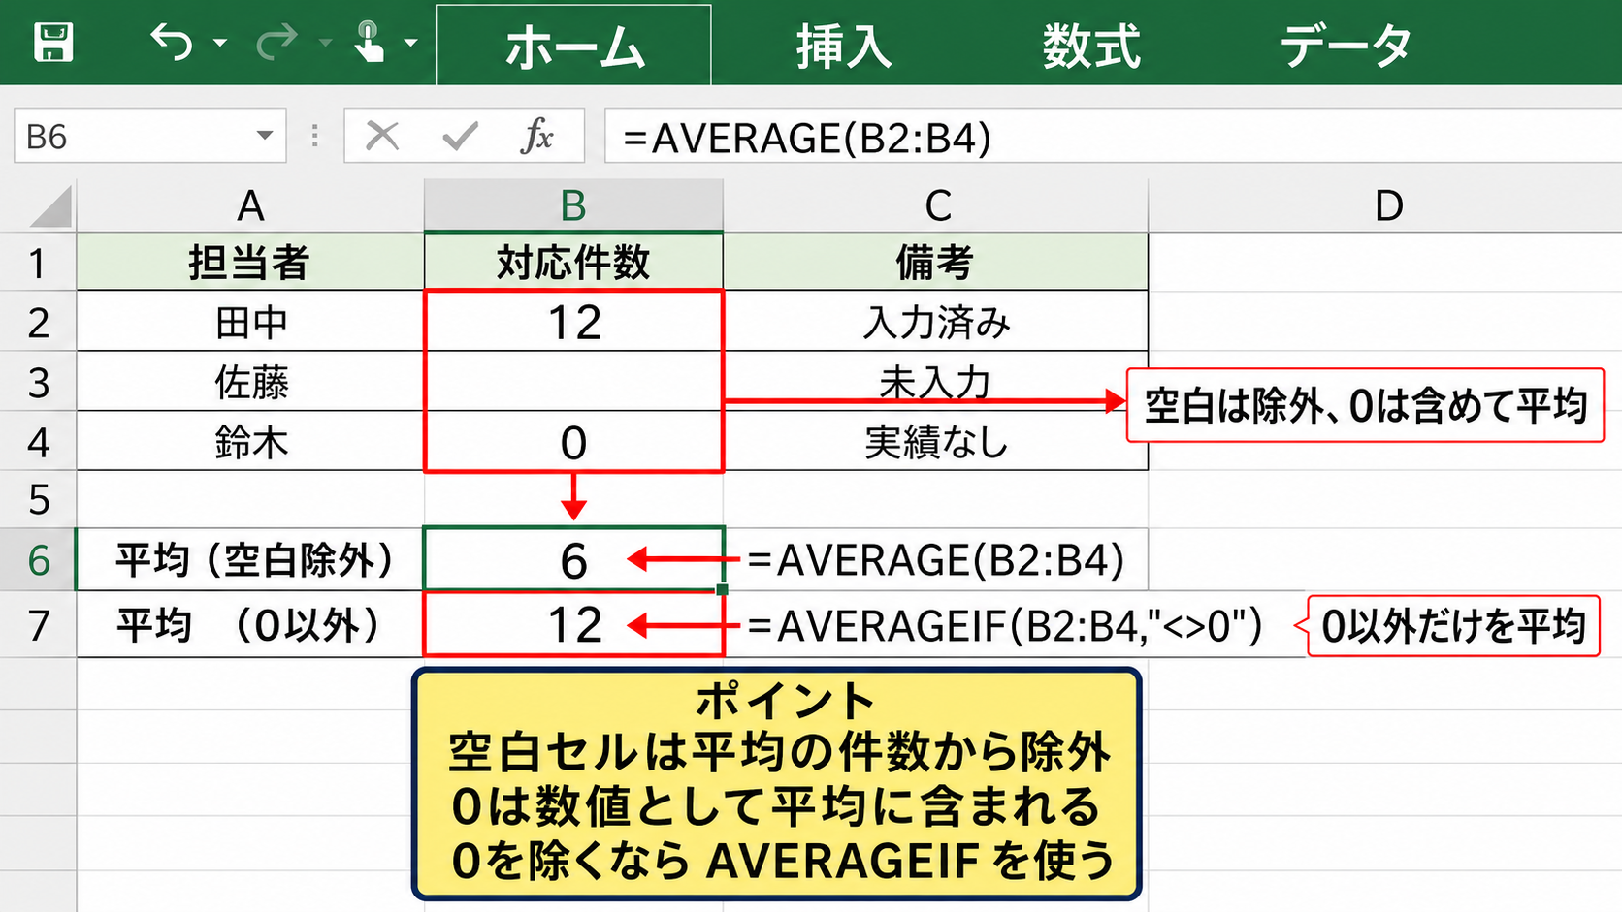The height and width of the screenshot is (912, 1622).
Task: Expand the Name Box dropdown arrow
Action: tap(264, 136)
